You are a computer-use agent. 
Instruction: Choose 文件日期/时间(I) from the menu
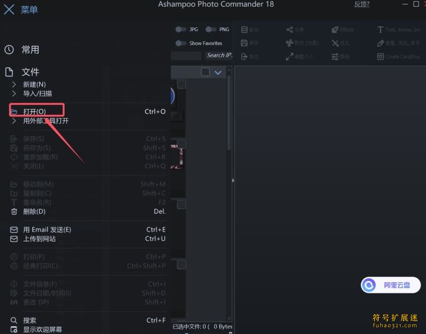(x=88, y=293)
